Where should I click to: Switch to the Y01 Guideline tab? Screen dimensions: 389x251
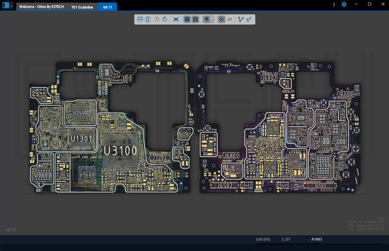82,6
